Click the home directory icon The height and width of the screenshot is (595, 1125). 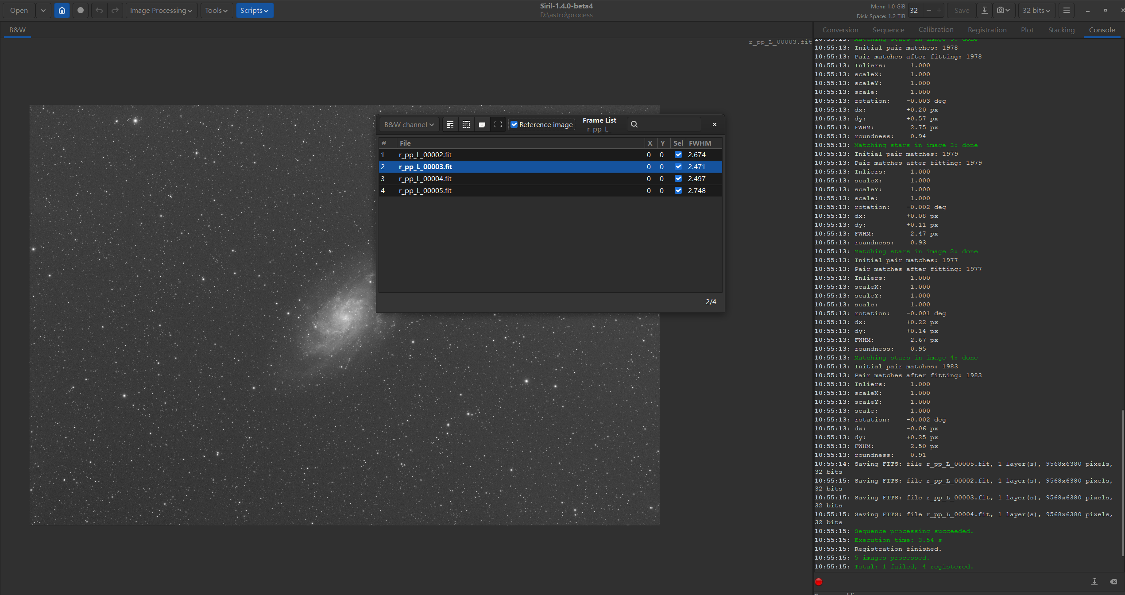coord(62,10)
